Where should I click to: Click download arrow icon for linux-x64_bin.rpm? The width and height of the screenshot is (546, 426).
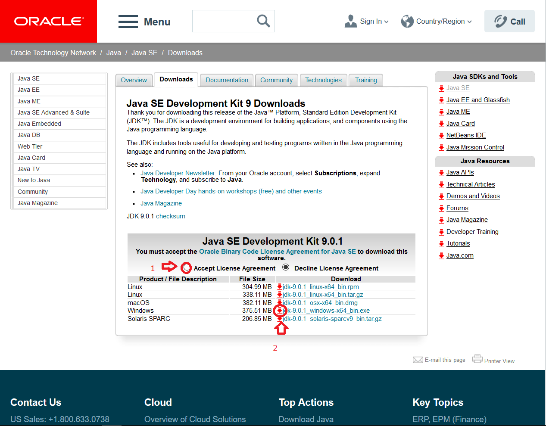(280, 287)
